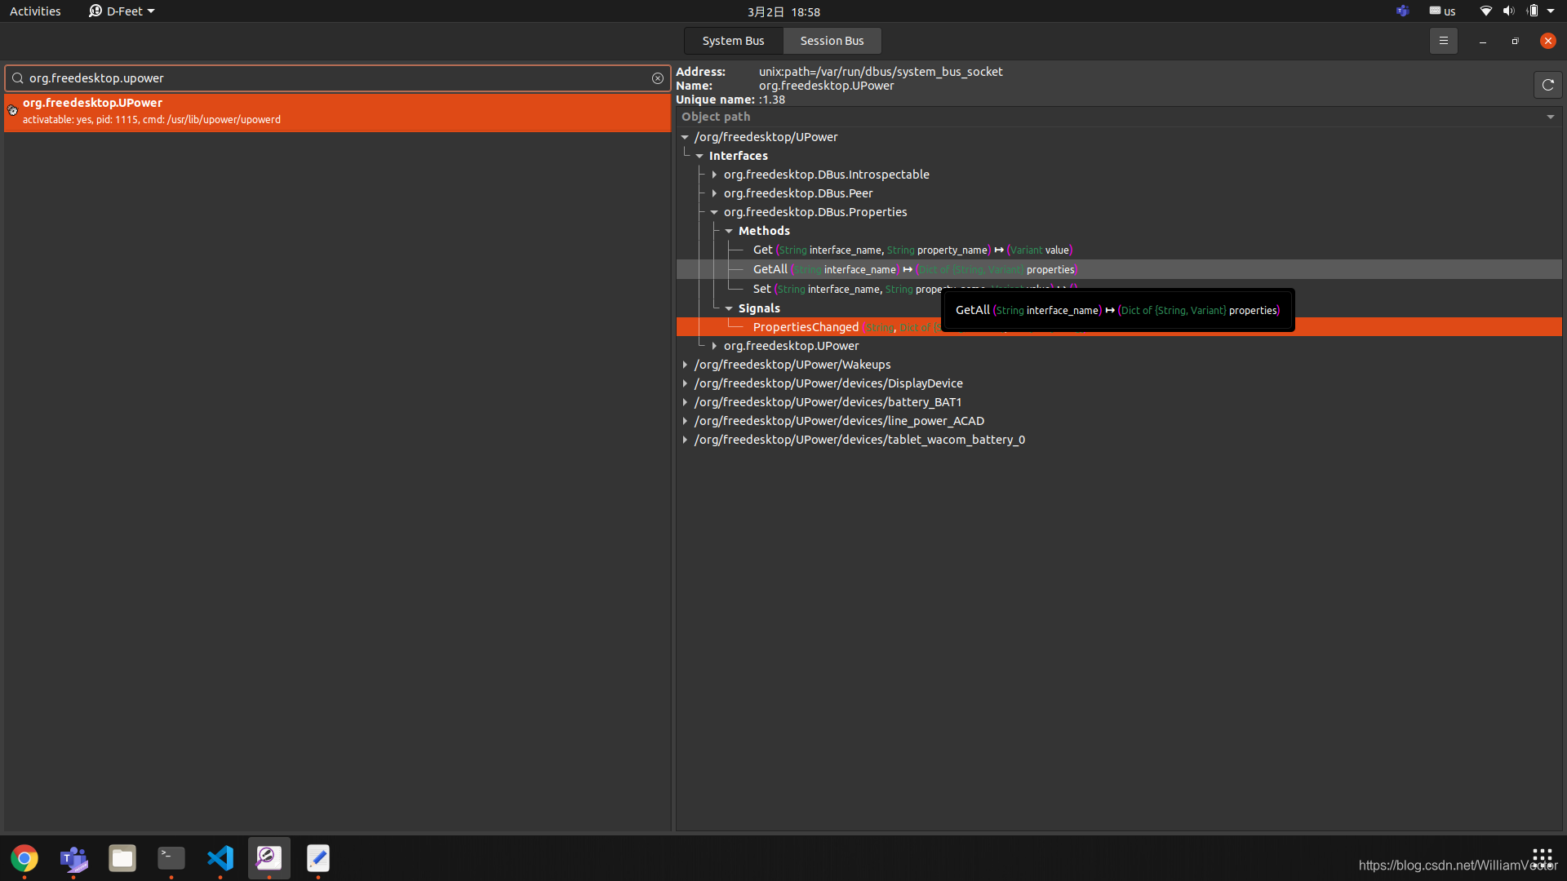Click the volume icon in top bar
Viewport: 1567px width, 881px height.
click(1508, 11)
